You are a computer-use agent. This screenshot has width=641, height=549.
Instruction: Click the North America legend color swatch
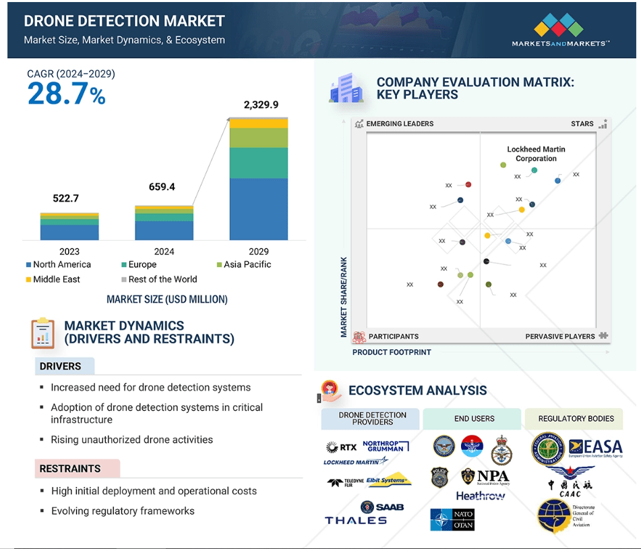coord(28,265)
